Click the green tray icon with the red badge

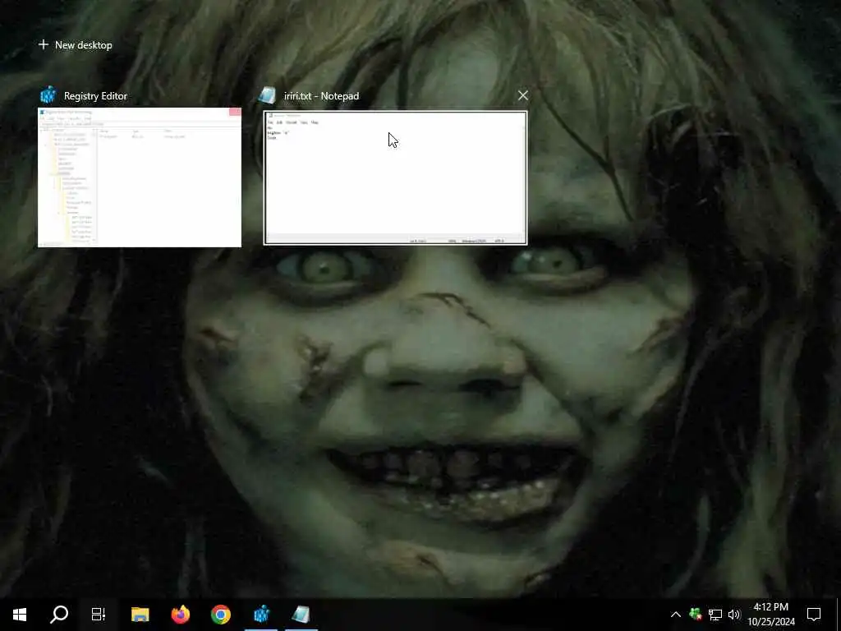coord(696,615)
